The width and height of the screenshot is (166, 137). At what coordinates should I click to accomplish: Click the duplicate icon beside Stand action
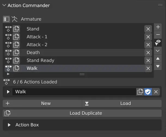(x=16, y=29)
